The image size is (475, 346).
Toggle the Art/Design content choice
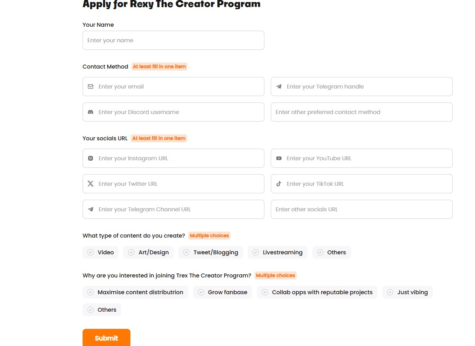[x=148, y=252]
